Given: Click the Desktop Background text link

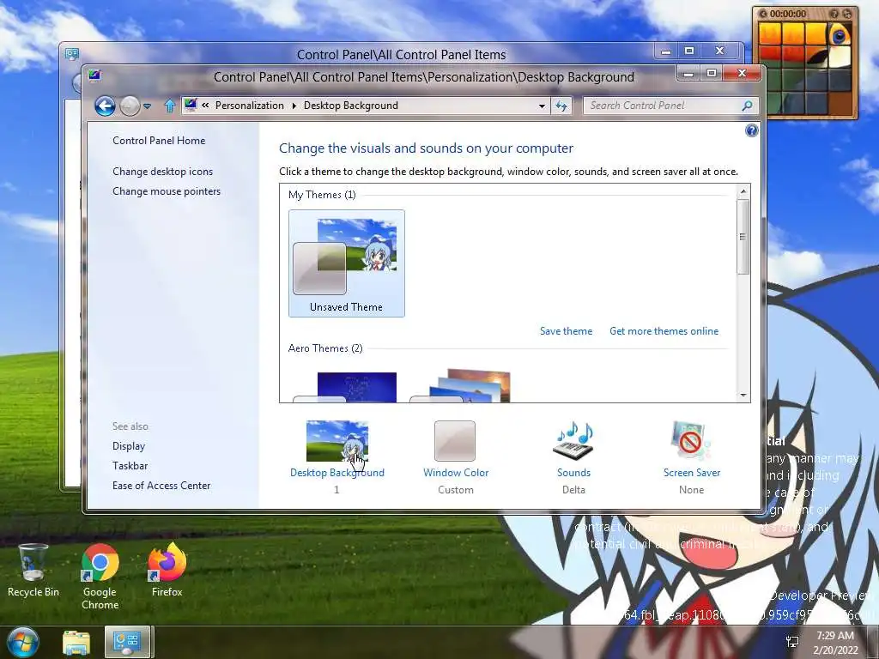Looking at the screenshot, I should (x=336, y=473).
